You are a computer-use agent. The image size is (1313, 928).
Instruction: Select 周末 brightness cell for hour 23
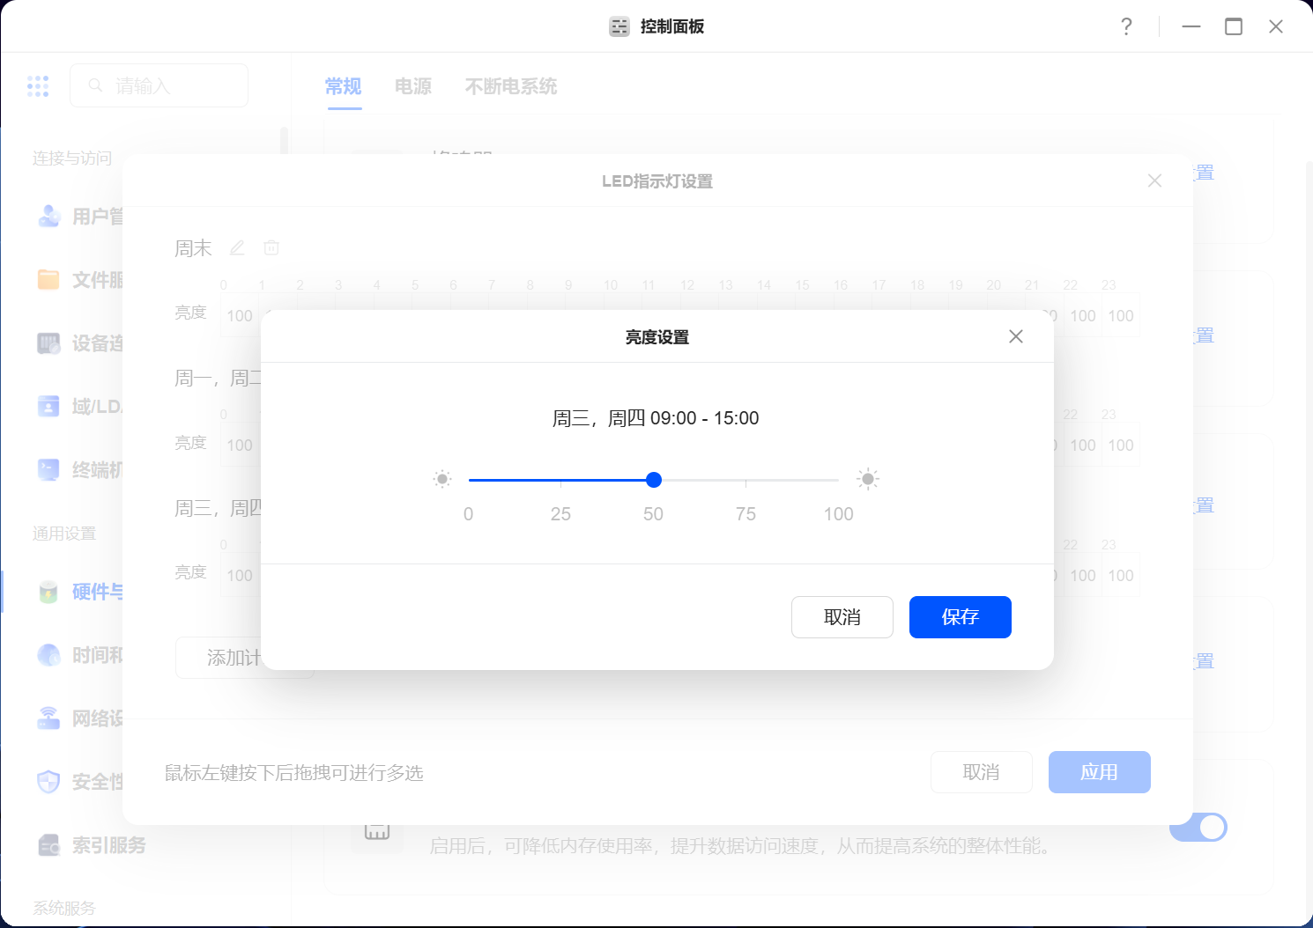click(x=1121, y=315)
